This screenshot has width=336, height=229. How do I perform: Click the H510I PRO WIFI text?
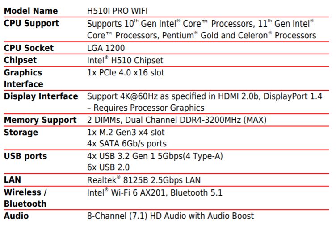coord(118,11)
